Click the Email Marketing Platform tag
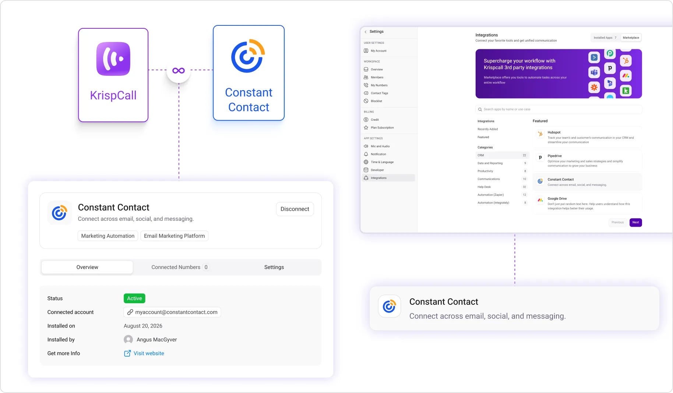 coord(175,236)
